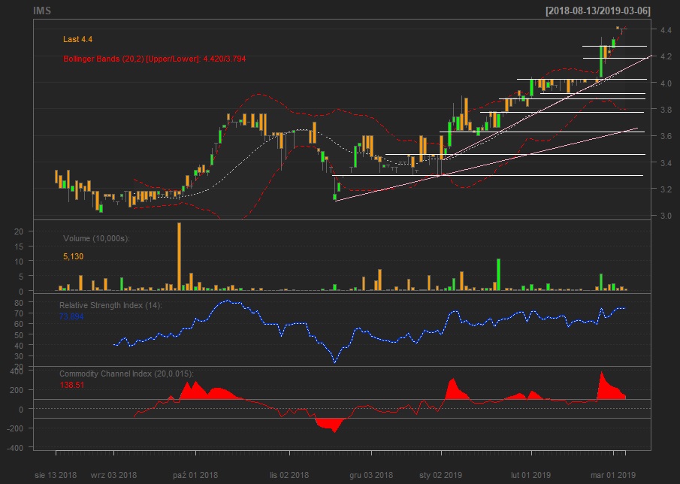Image resolution: width=680 pixels, height=484 pixels.
Task: Click the RSI axis label 30
Action: [18, 356]
